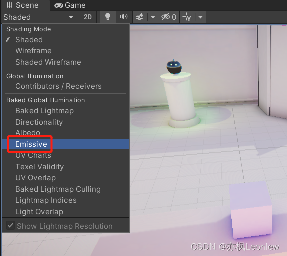Screen dimensions: 287x256
Task: Open the effects options dropdown arrow
Action: [x=153, y=17]
